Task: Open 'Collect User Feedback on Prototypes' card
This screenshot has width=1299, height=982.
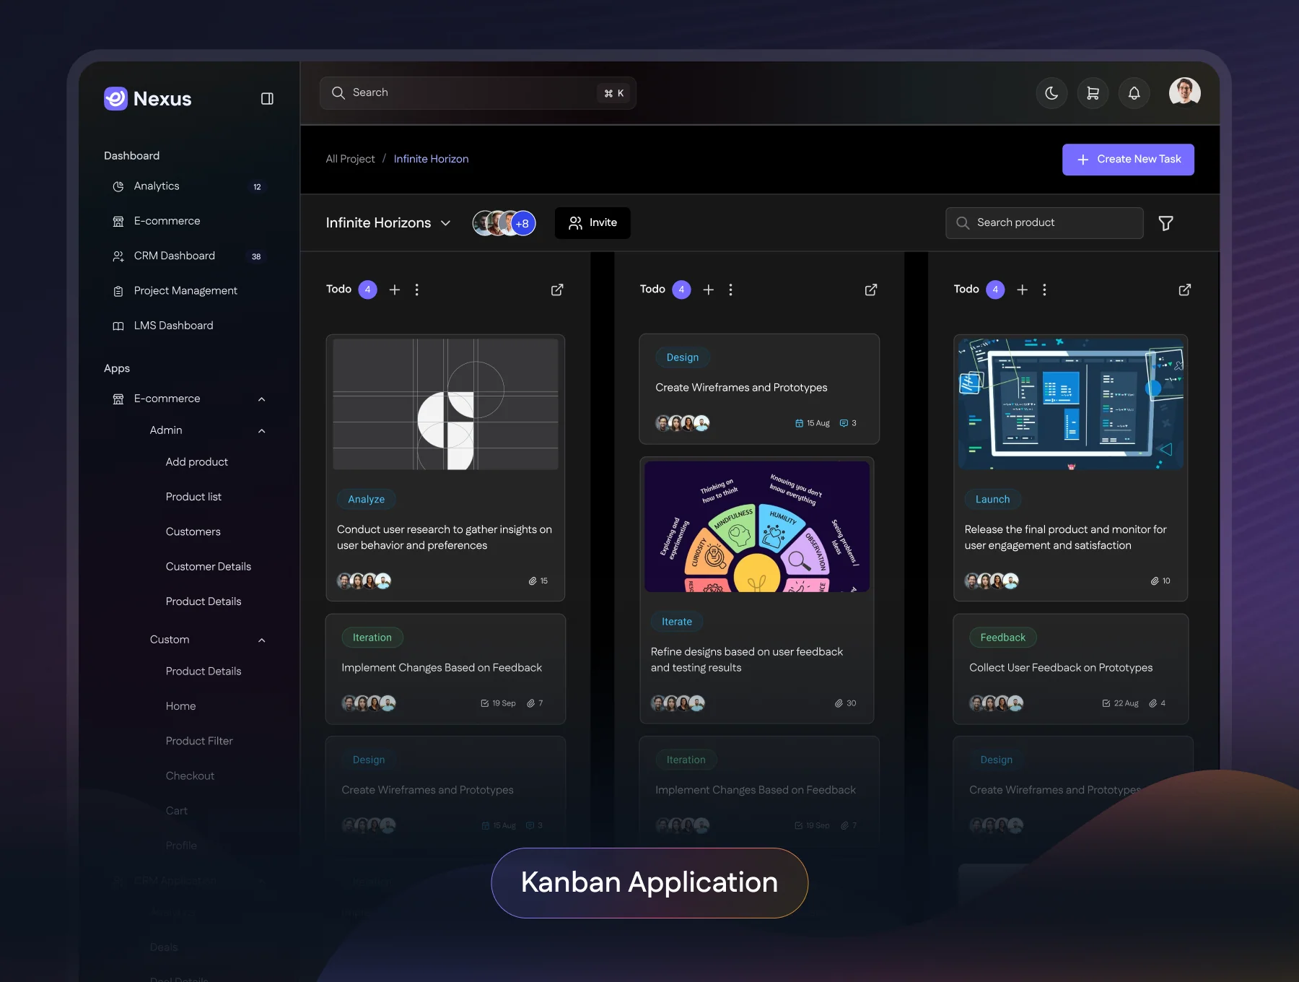Action: pos(1071,669)
